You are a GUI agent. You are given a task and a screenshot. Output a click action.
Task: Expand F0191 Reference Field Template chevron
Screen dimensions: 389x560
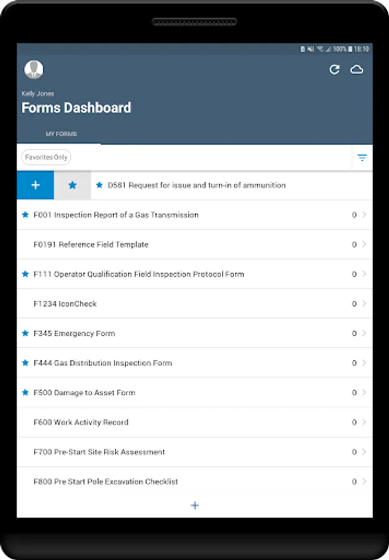[364, 245]
